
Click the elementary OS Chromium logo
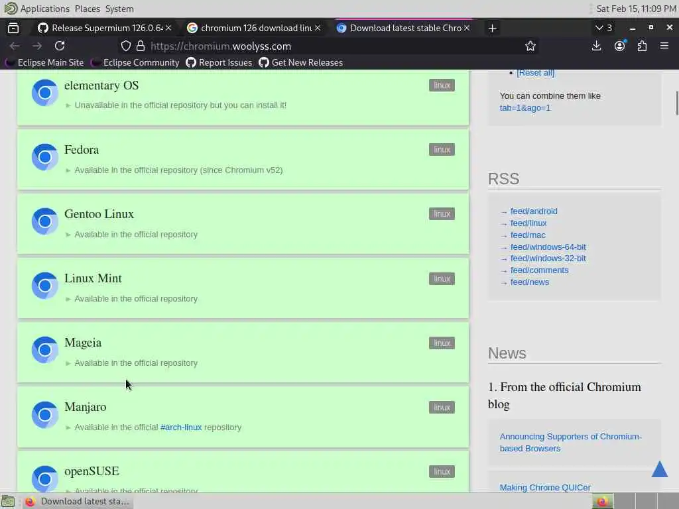[x=44, y=93]
